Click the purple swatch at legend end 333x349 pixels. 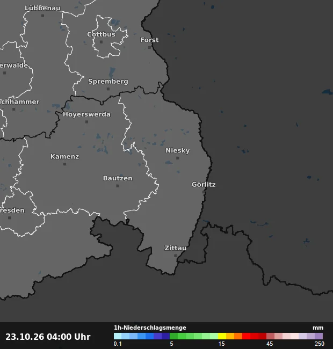coord(318,336)
